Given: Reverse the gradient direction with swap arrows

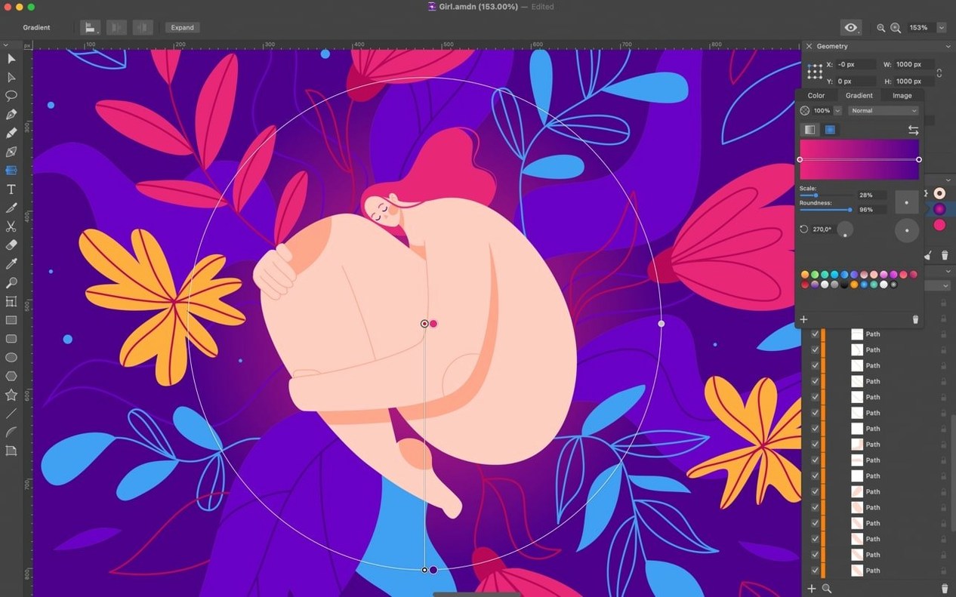Looking at the screenshot, I should (913, 130).
